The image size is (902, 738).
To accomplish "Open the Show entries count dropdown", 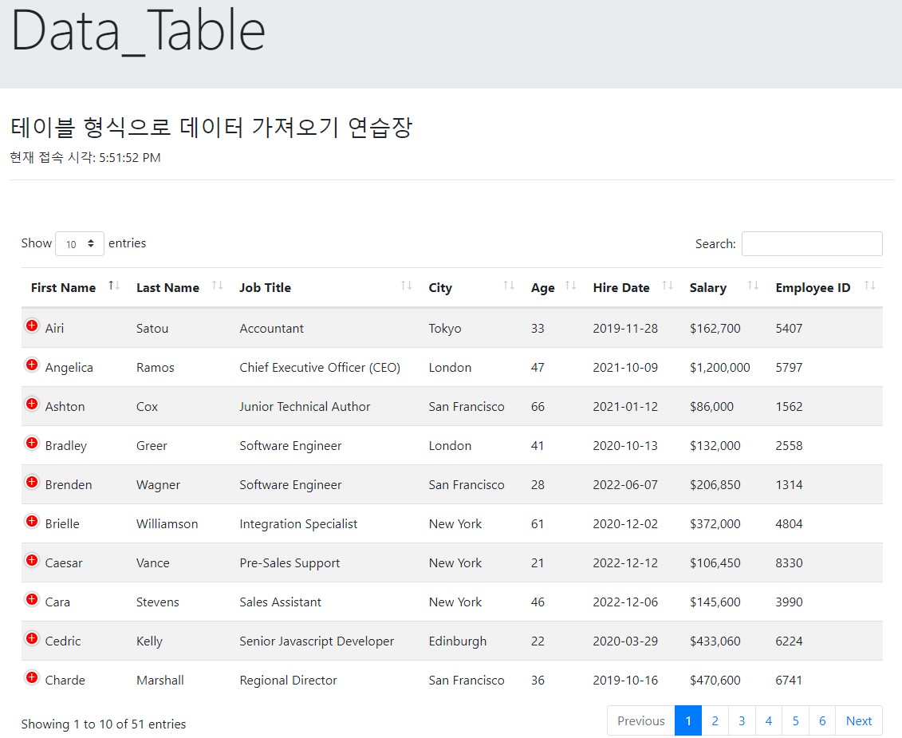I will click(x=80, y=243).
